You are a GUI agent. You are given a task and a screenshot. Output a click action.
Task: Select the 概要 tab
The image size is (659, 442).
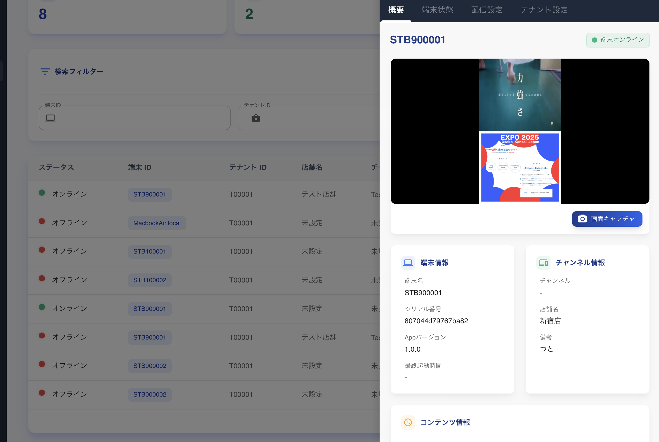tap(396, 10)
